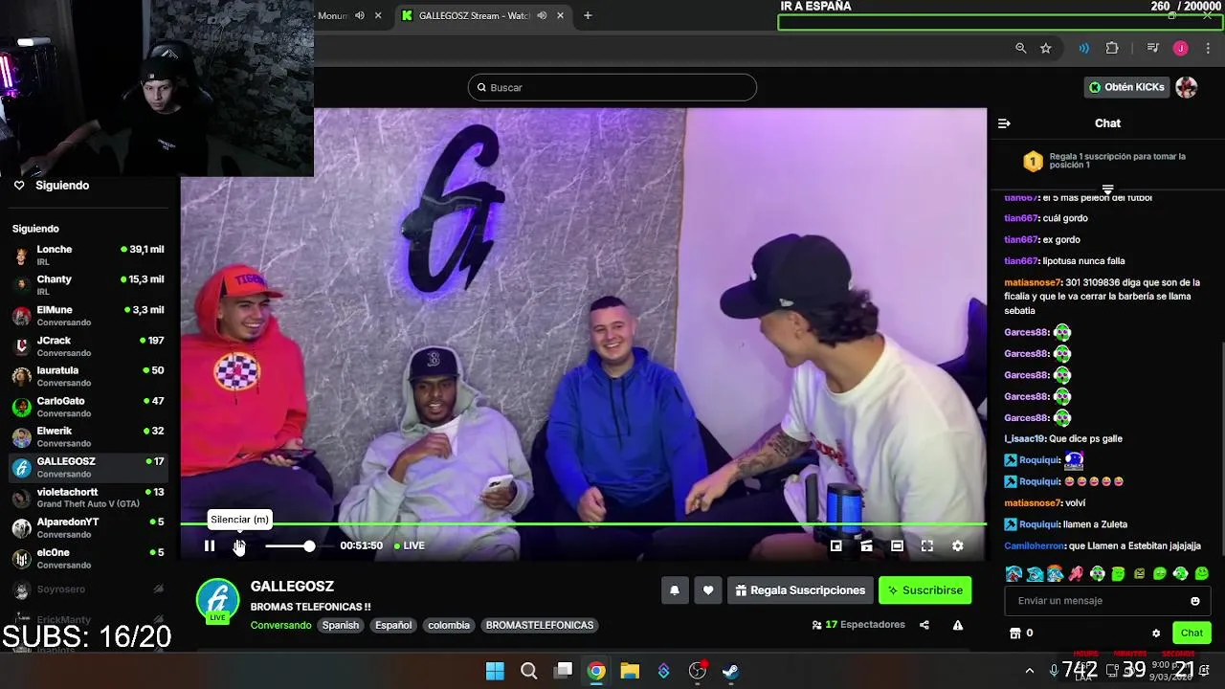1225x689 pixels.
Task: Enter fullscreen mode in player
Action: coord(927,545)
